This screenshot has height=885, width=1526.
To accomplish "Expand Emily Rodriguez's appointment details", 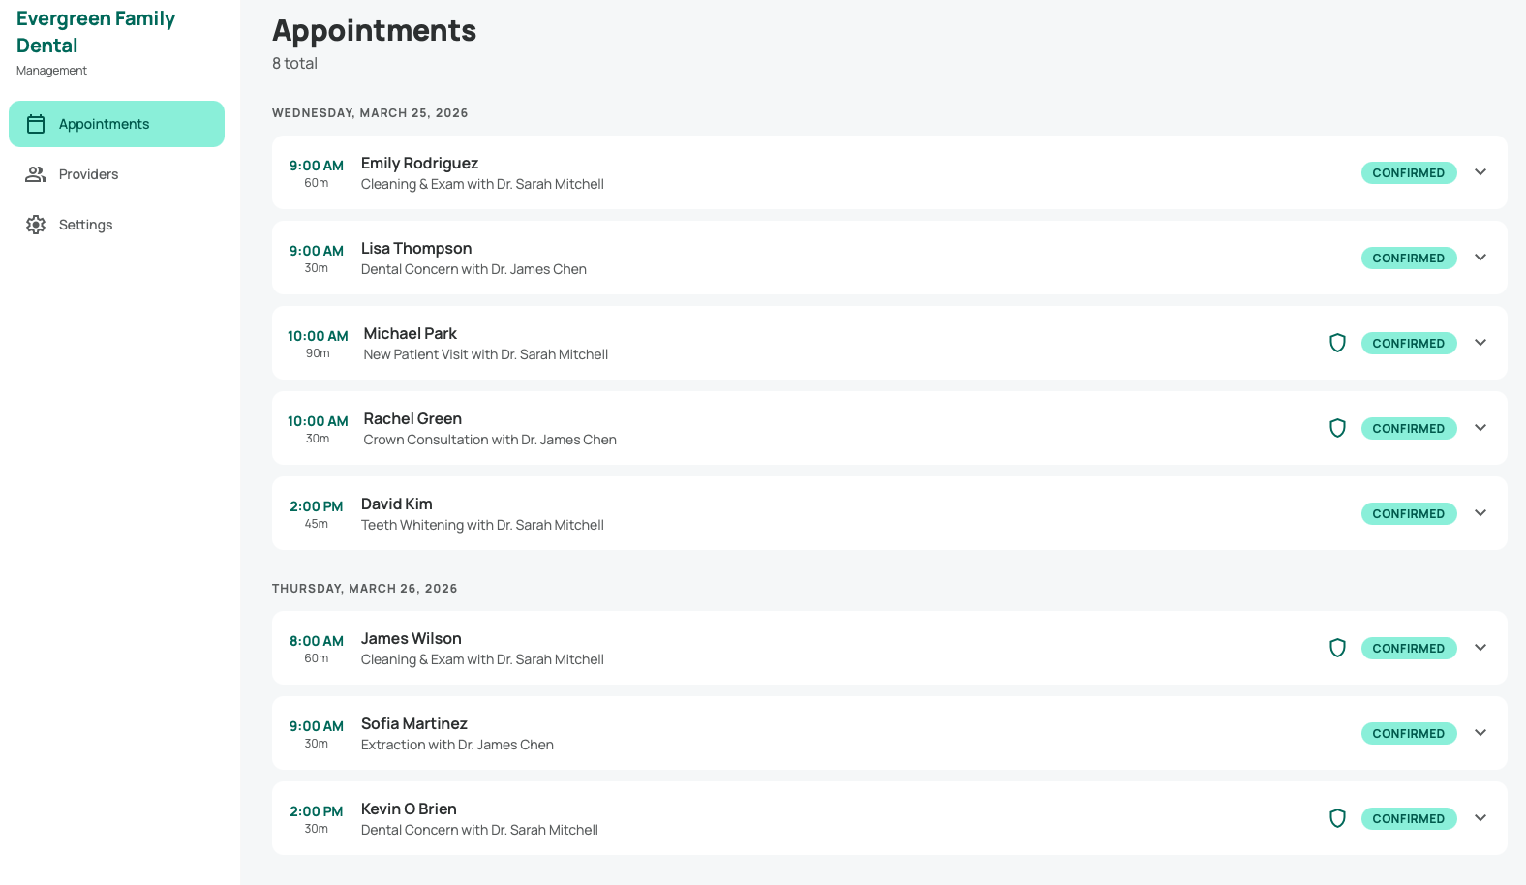I will click(1480, 172).
